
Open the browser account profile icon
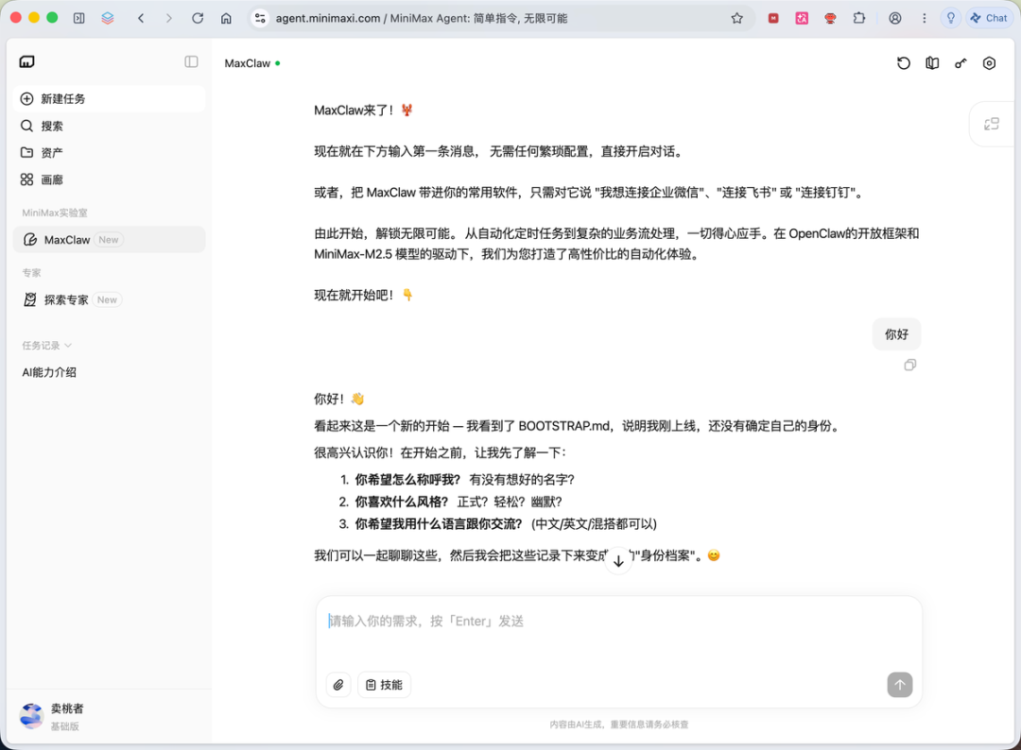[896, 18]
